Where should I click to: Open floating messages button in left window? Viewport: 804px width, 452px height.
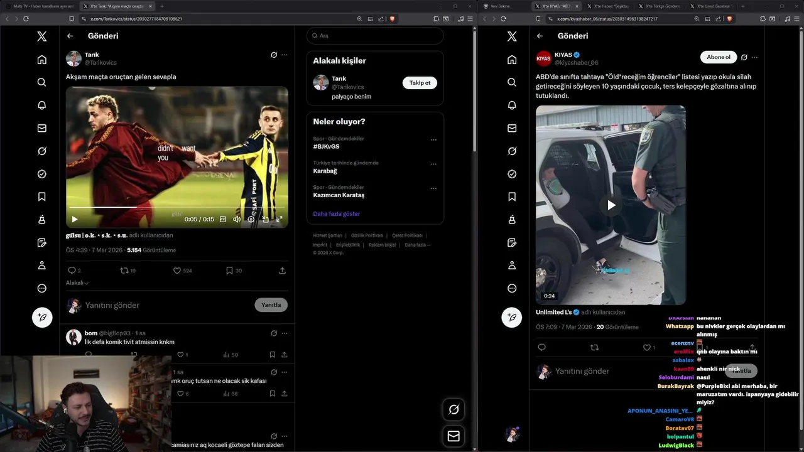click(454, 436)
